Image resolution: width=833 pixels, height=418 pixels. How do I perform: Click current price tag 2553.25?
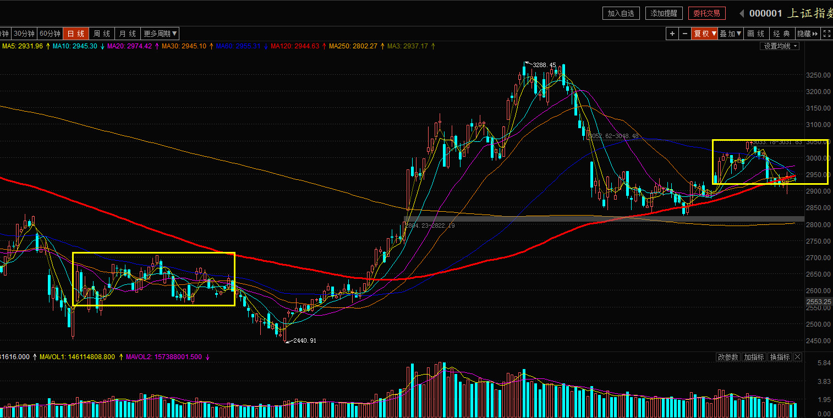tap(819, 302)
